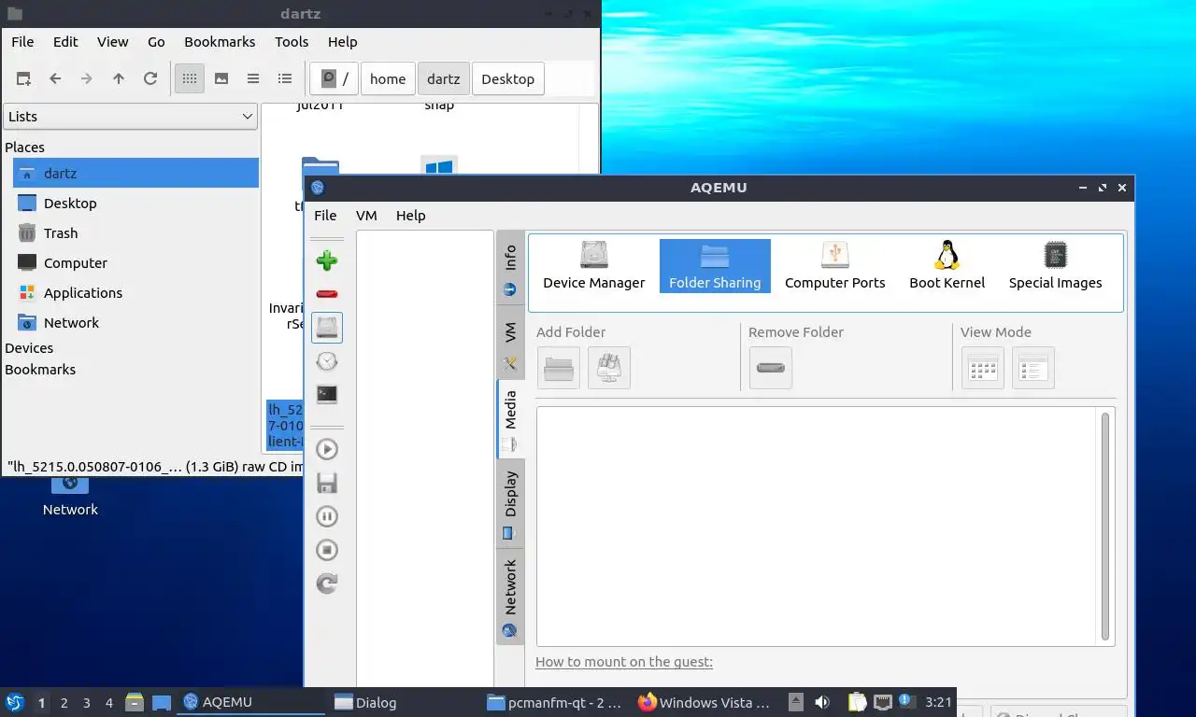This screenshot has height=717, width=1196.
Task: Stop the virtual machine
Action: [327, 550]
